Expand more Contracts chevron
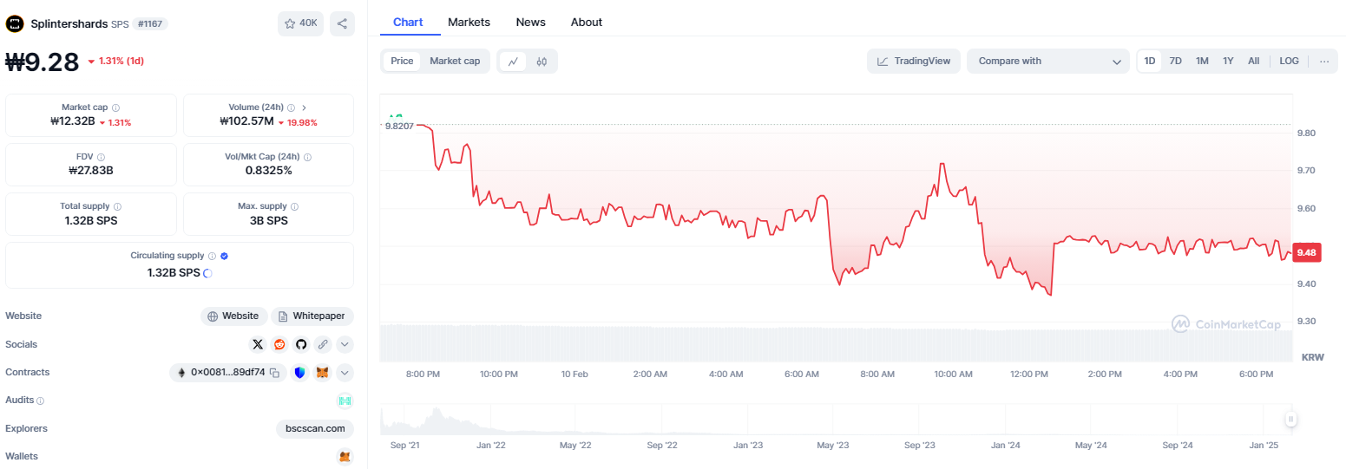 tap(345, 373)
